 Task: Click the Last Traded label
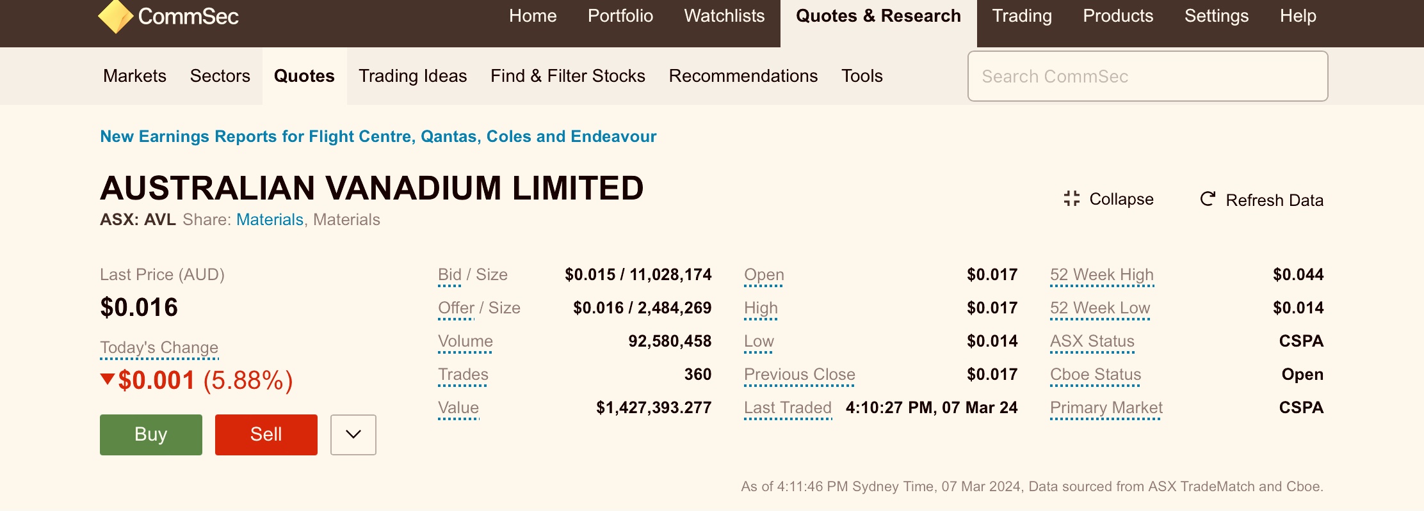tap(788, 407)
